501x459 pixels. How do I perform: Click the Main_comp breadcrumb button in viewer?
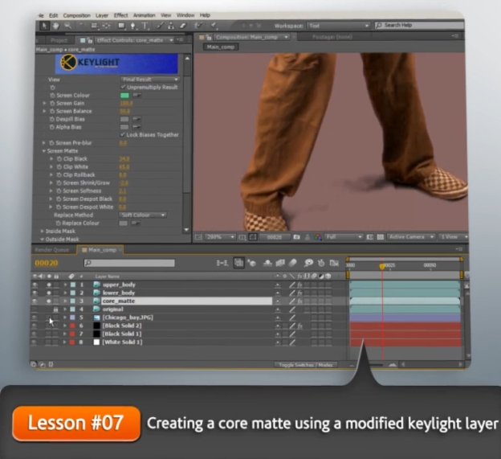(221, 47)
